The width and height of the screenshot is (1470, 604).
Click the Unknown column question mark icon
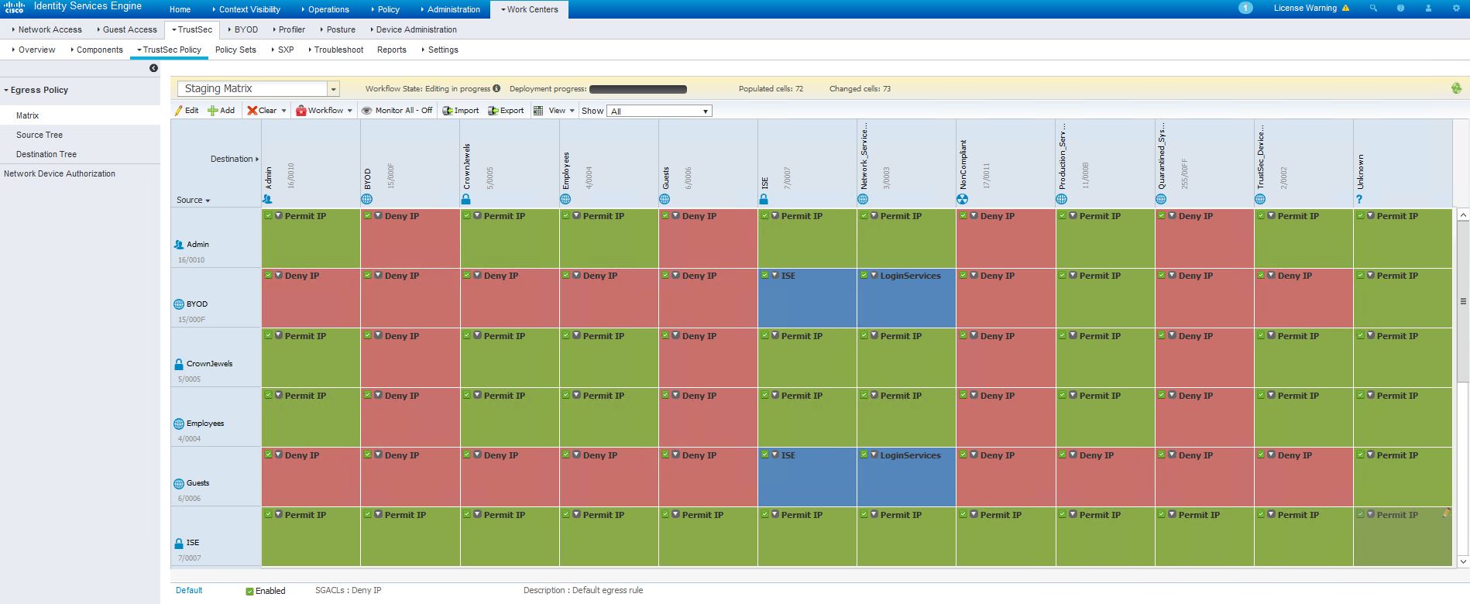pos(1359,199)
